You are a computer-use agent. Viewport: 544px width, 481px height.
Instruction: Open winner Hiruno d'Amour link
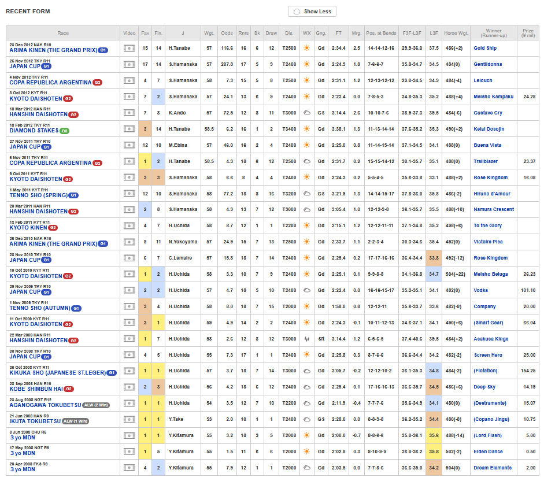coord(492,194)
